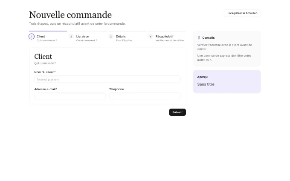Click the Nouvelle commande heading

(70, 15)
